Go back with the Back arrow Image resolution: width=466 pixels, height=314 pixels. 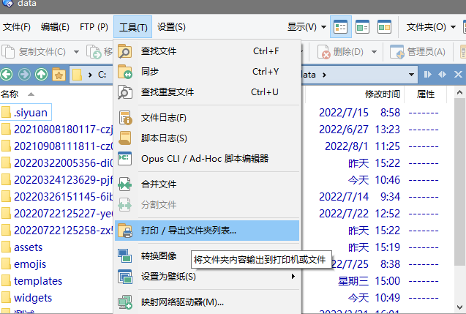click(x=7, y=75)
